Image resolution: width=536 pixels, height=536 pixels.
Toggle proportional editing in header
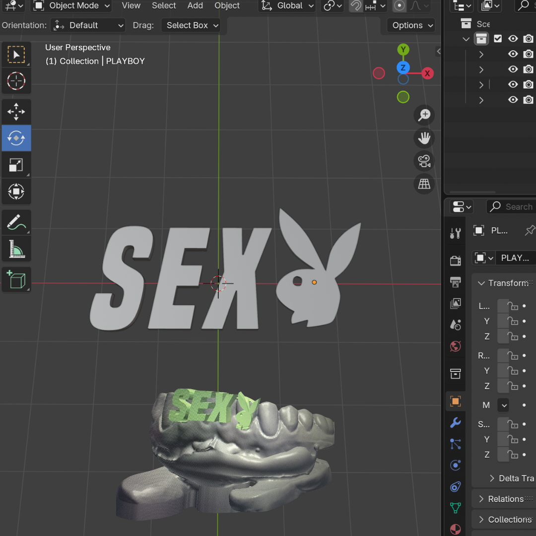399,6
